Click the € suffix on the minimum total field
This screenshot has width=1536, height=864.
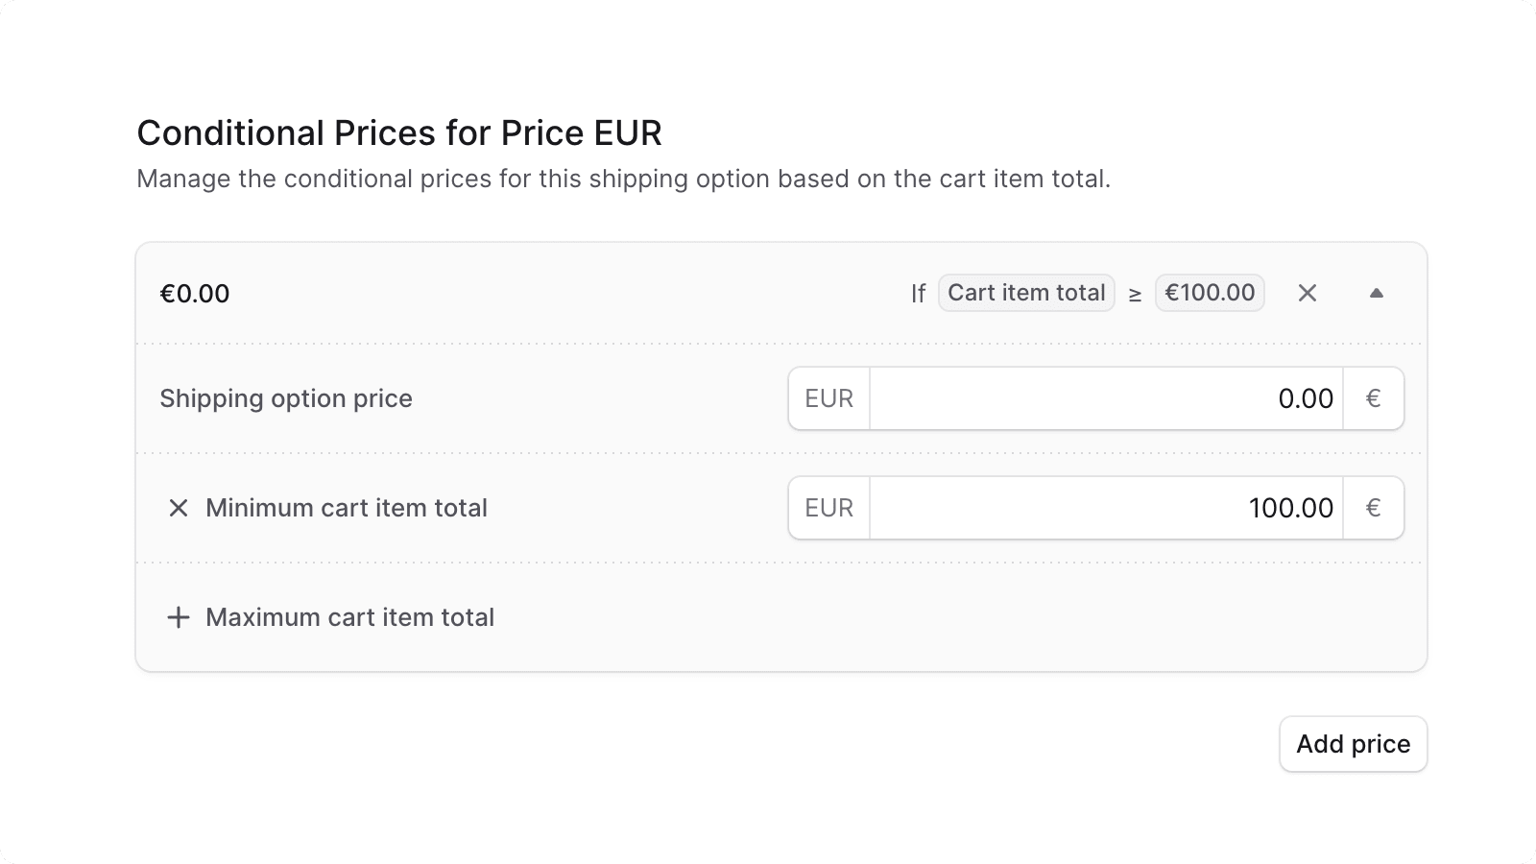(x=1374, y=508)
